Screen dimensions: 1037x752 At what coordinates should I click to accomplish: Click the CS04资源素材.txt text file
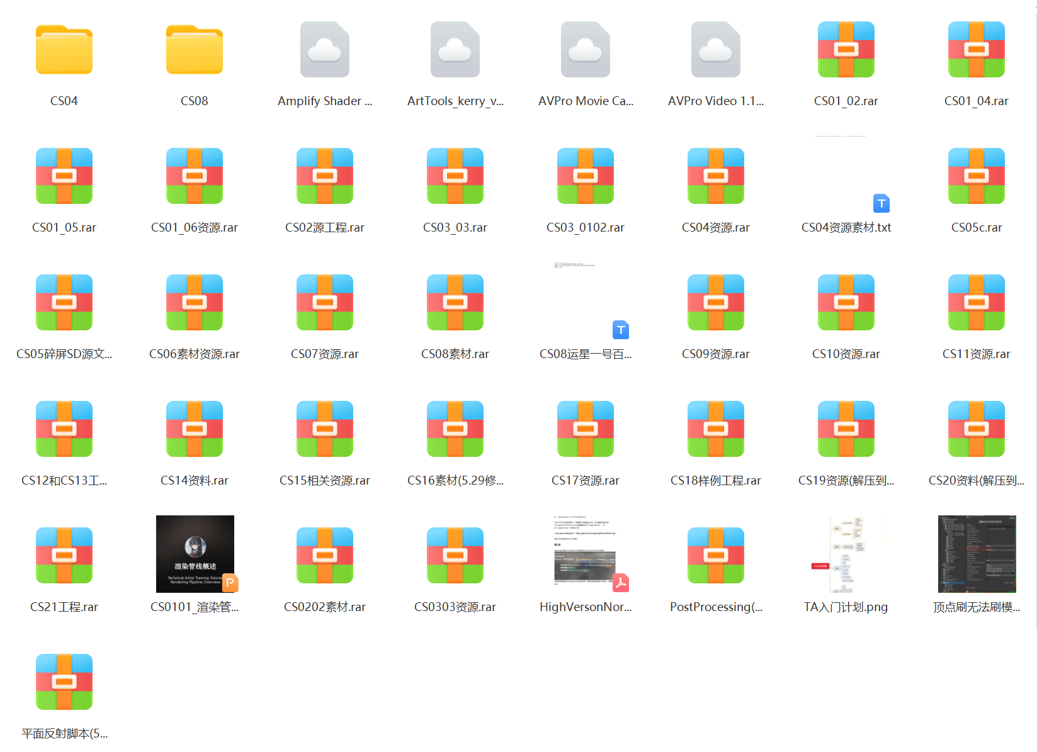coord(846,177)
